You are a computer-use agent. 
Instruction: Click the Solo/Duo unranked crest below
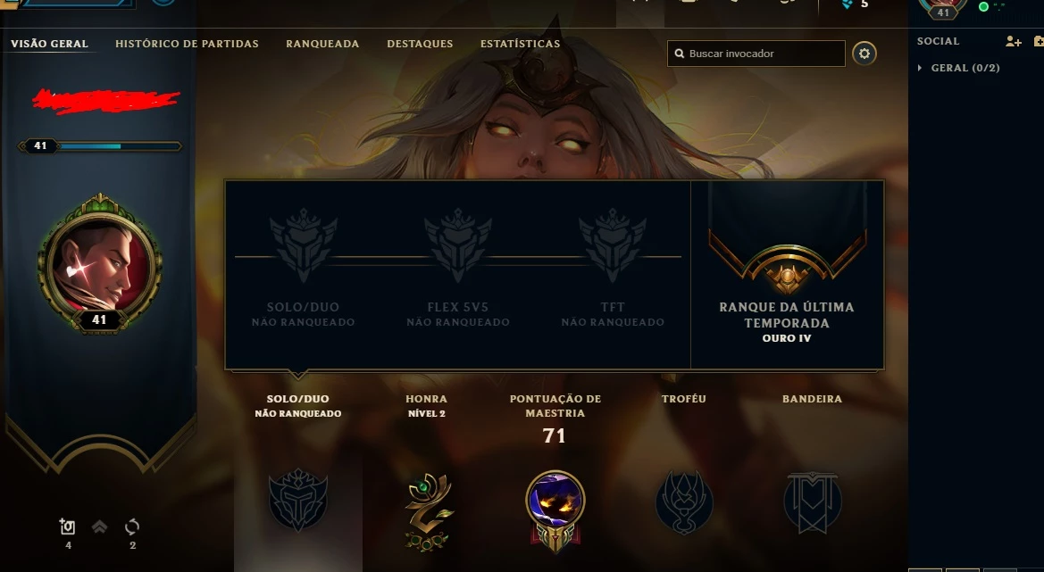point(297,500)
